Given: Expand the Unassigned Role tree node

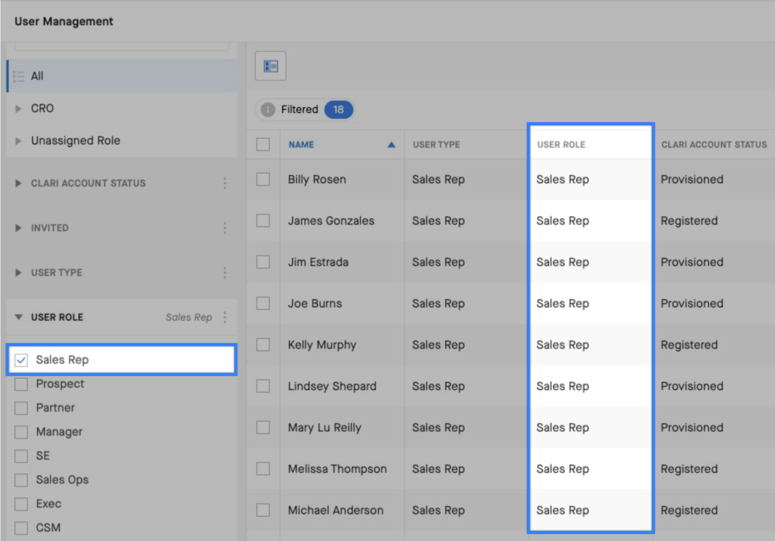Looking at the screenshot, I should coord(18,141).
